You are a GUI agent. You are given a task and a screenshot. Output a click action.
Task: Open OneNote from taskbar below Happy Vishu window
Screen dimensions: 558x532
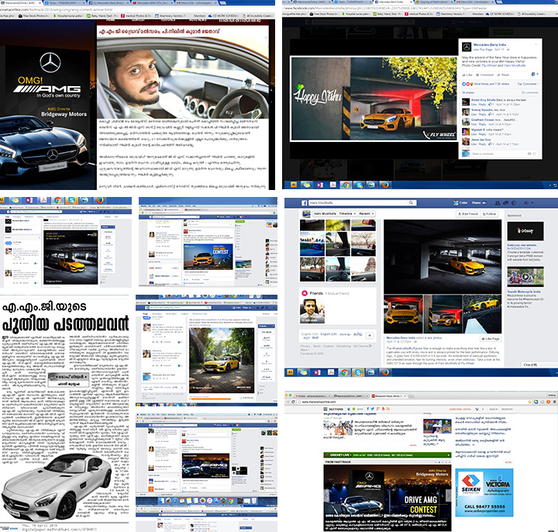pyautogui.click(x=319, y=185)
